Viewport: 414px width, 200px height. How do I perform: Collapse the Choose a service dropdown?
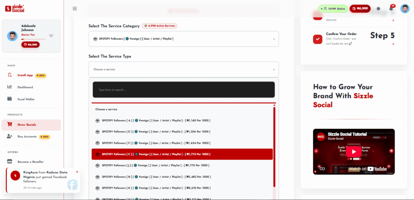(184, 69)
